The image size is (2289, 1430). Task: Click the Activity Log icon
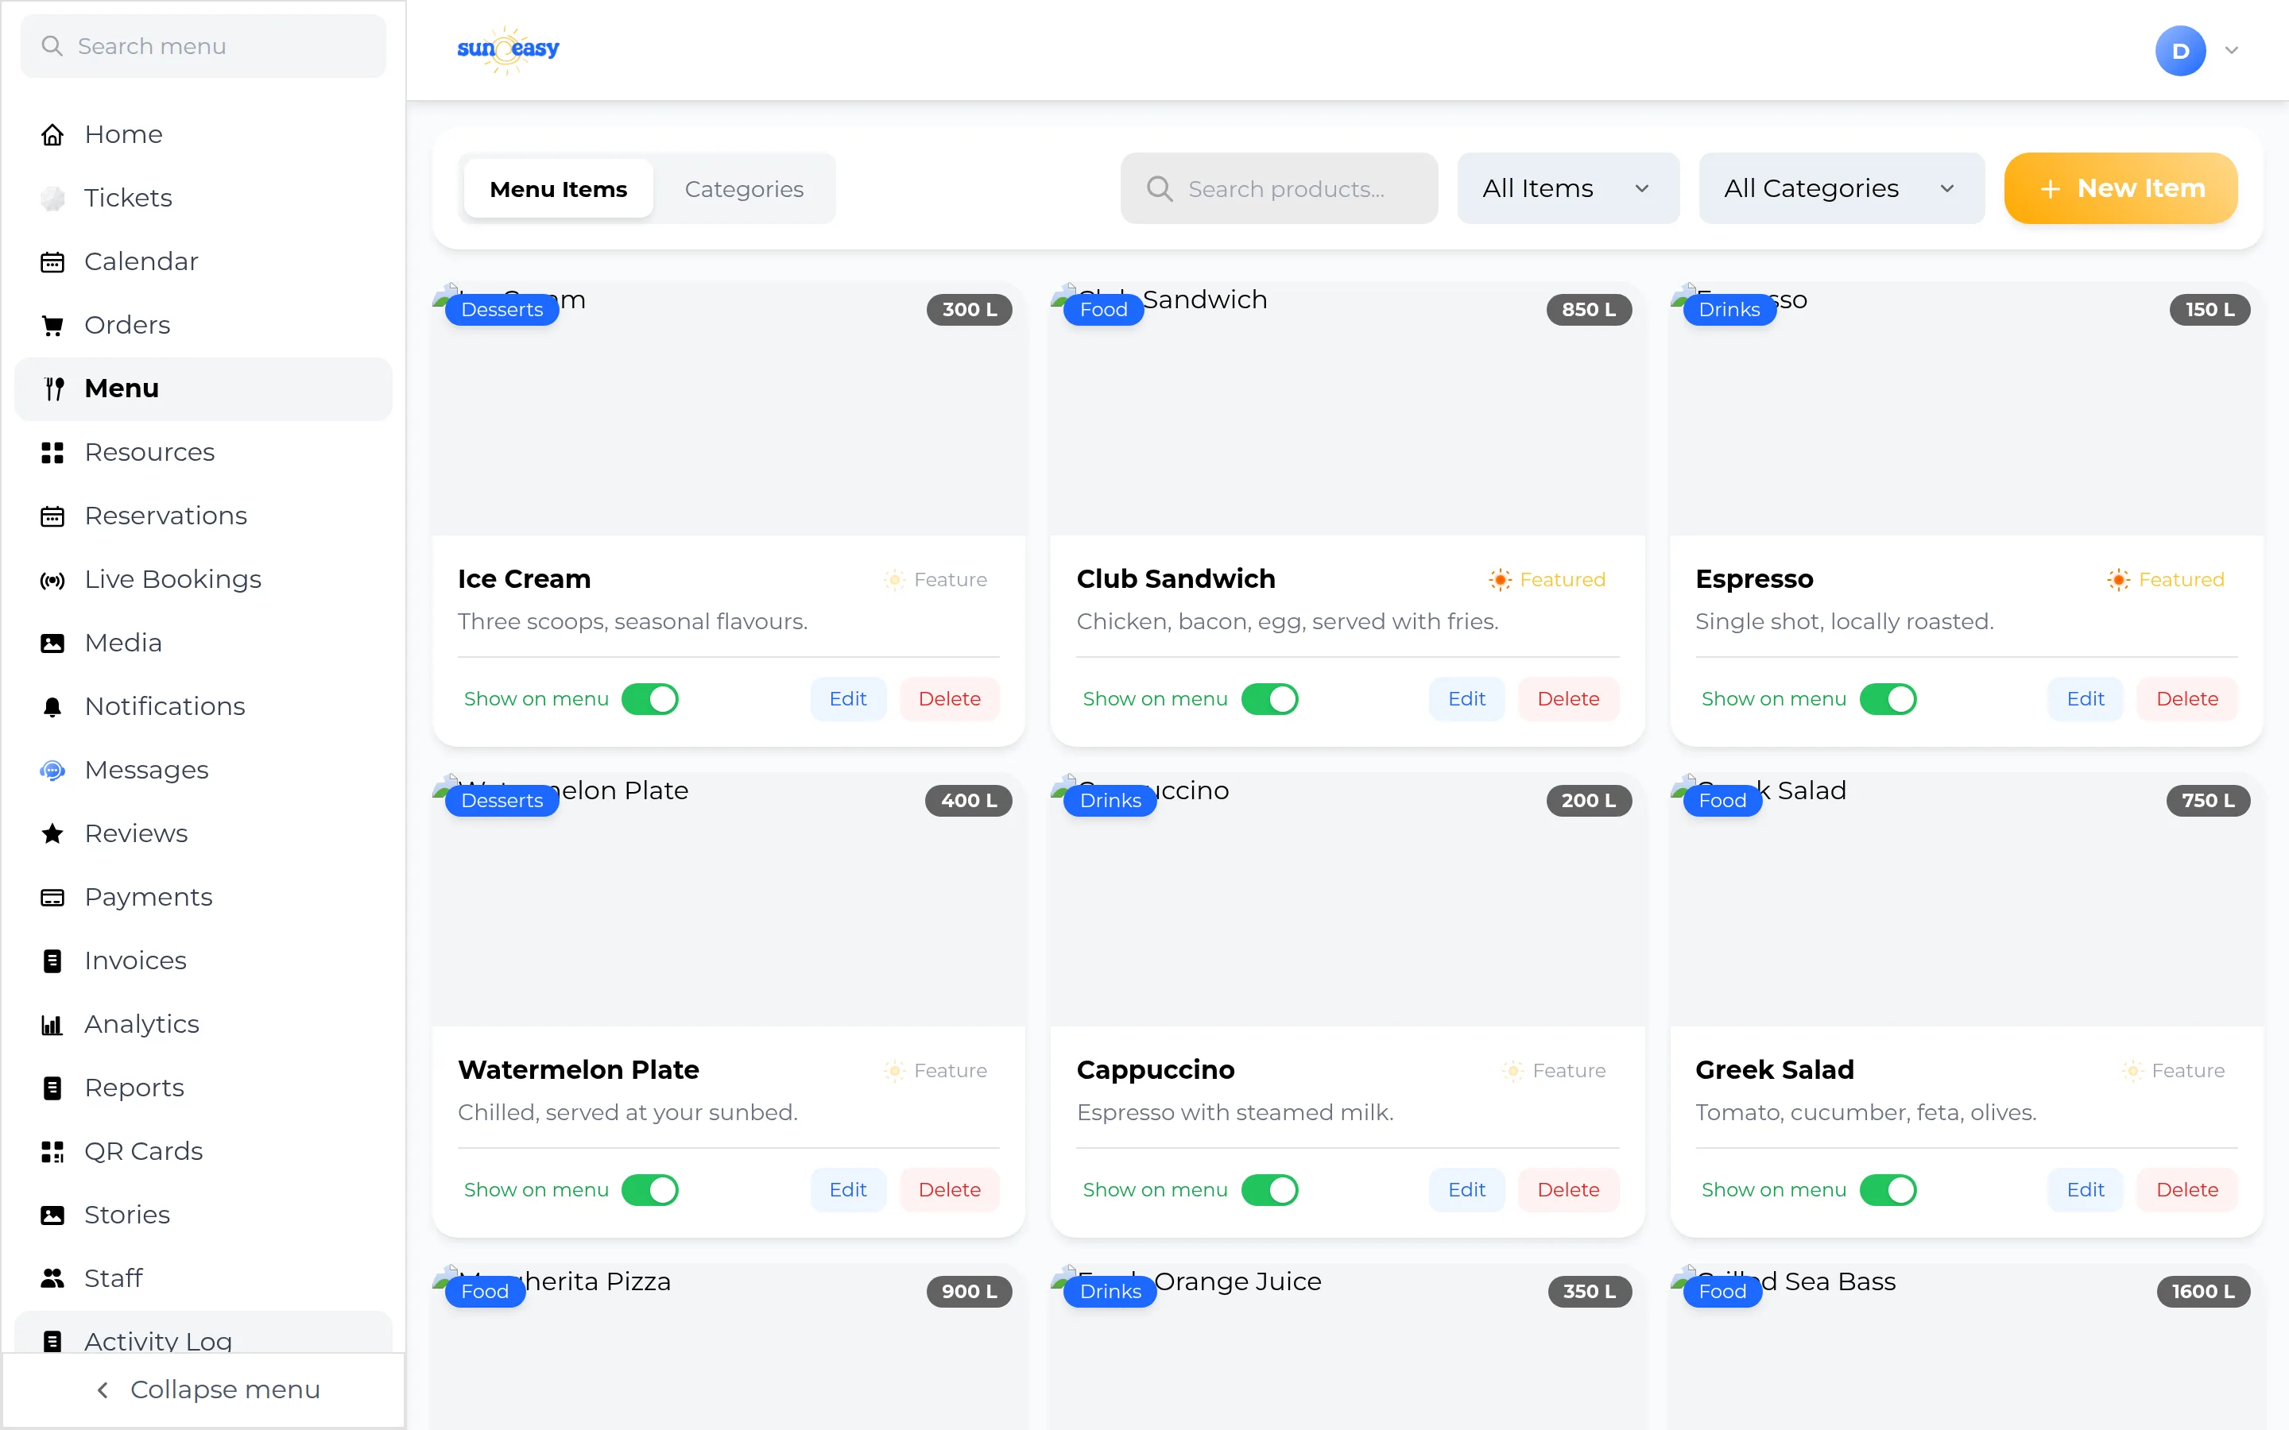click(x=53, y=1341)
